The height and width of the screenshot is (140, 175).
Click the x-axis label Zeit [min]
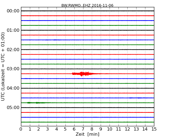[x=87, y=134]
